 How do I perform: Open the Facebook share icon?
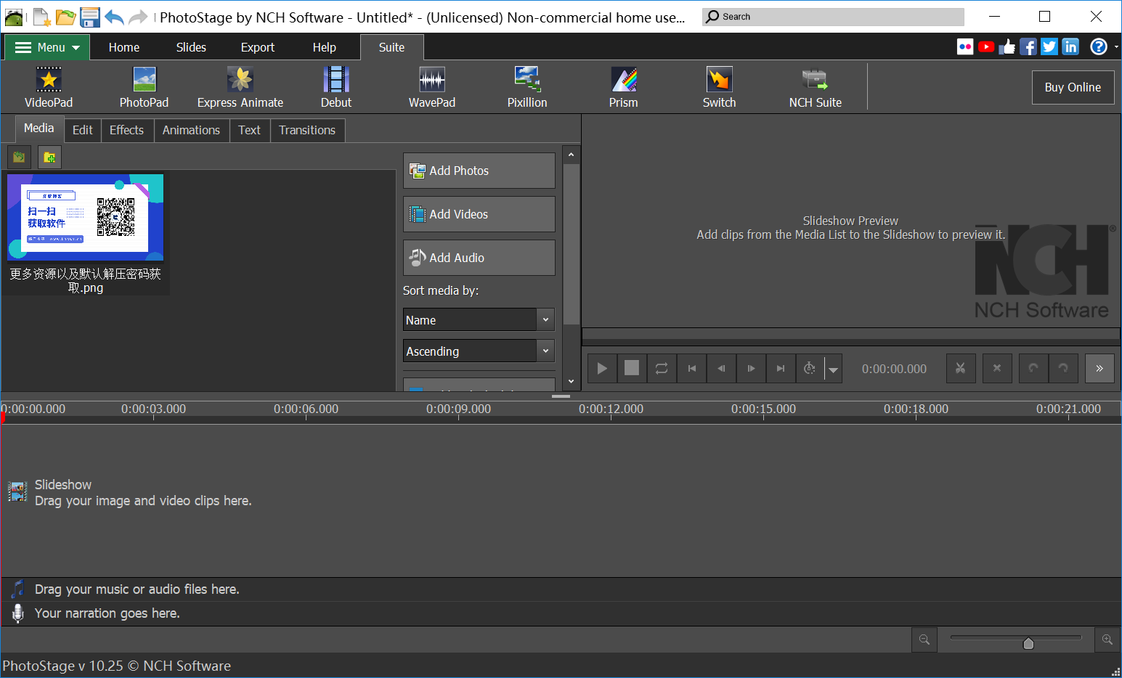point(1028,47)
